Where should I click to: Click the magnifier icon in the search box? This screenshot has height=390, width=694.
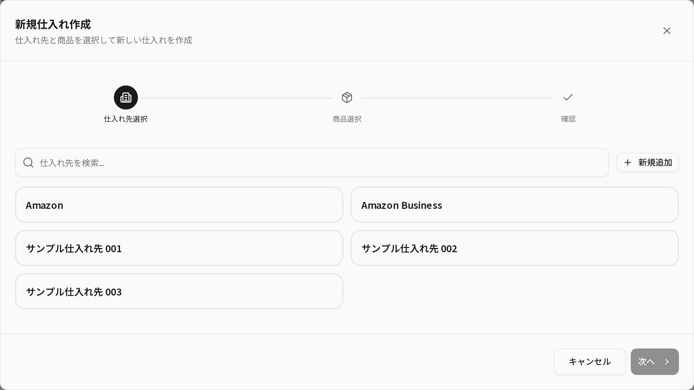click(x=28, y=162)
